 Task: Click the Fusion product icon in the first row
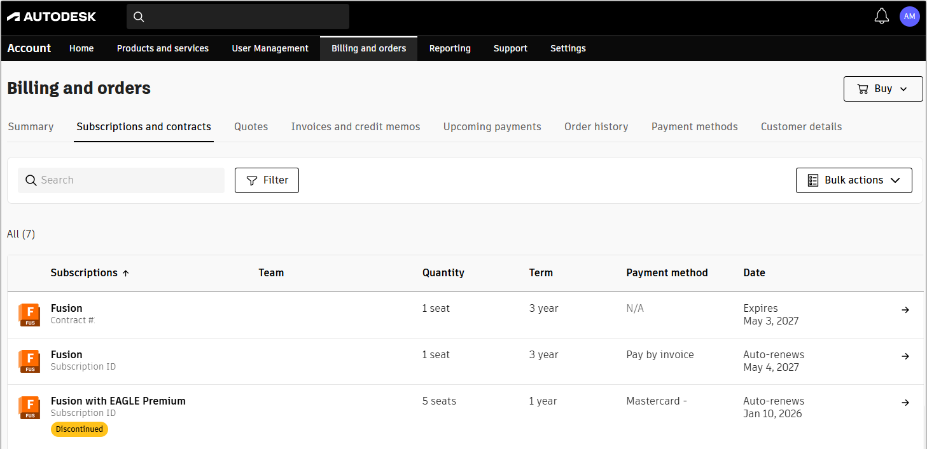(x=29, y=314)
